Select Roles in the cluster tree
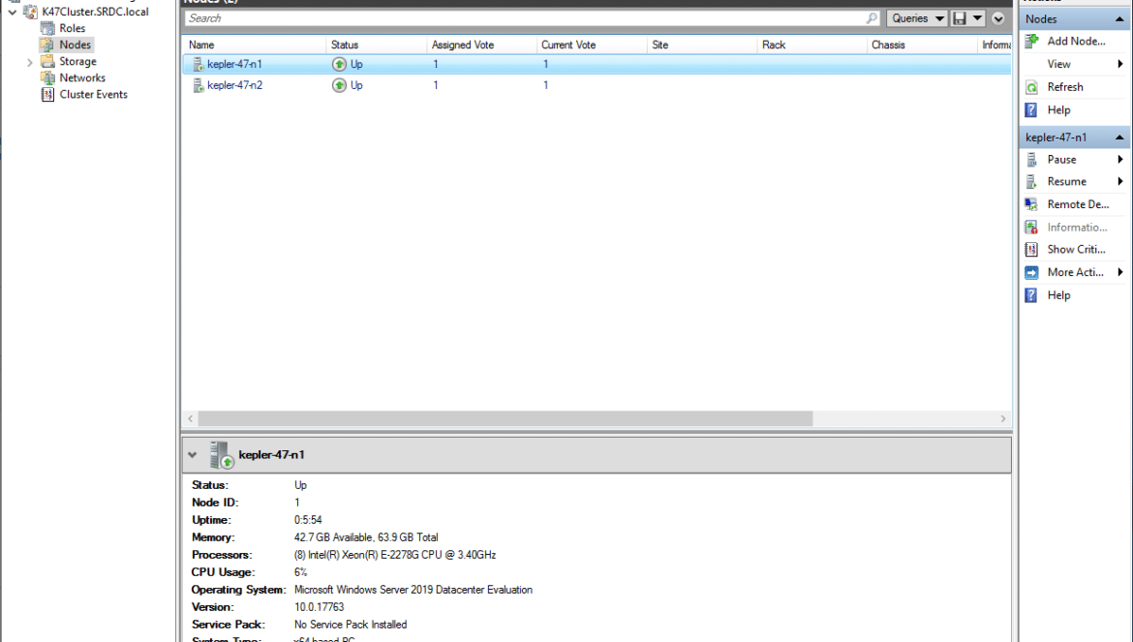1133x642 pixels. 73,28
